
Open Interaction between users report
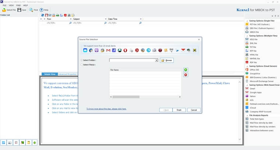259,131
